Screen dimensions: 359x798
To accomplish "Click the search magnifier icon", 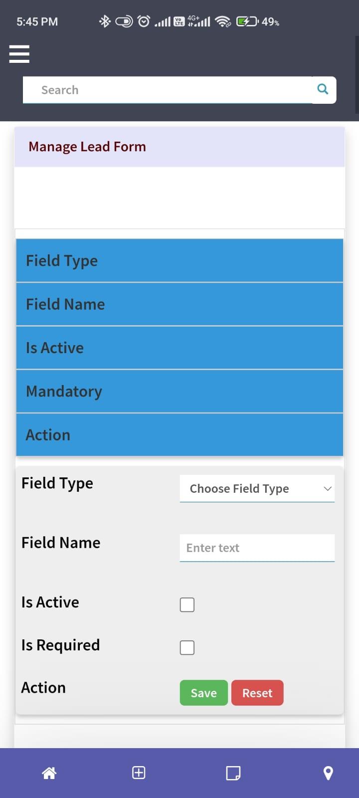I will [x=323, y=89].
